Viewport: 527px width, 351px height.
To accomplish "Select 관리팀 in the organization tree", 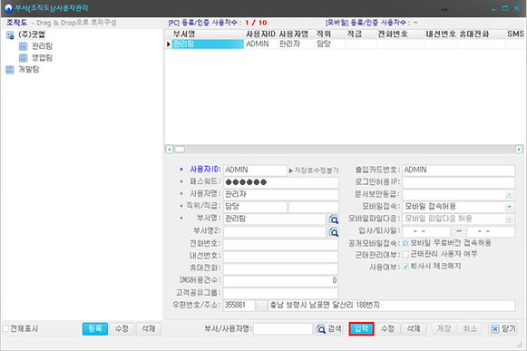I will pyautogui.click(x=42, y=46).
